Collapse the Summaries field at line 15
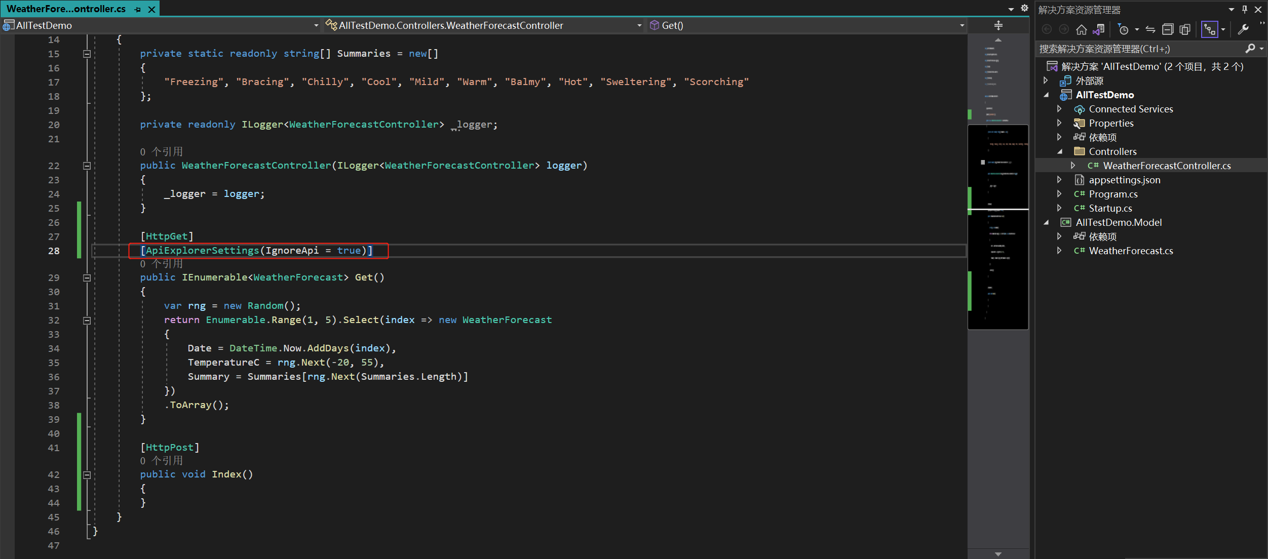The width and height of the screenshot is (1268, 559). (x=87, y=54)
